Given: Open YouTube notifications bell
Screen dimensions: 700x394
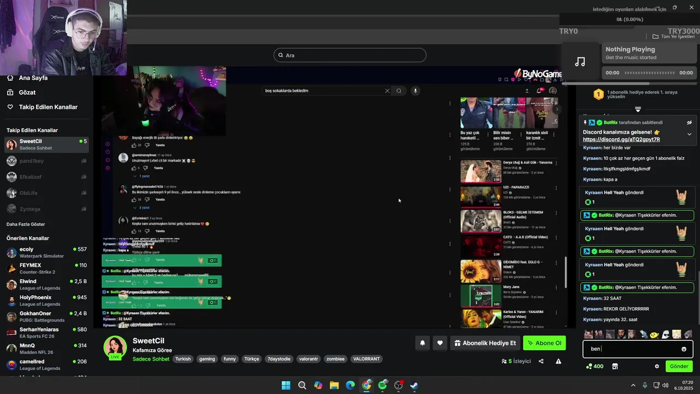Looking at the screenshot, I should pyautogui.click(x=540, y=91).
